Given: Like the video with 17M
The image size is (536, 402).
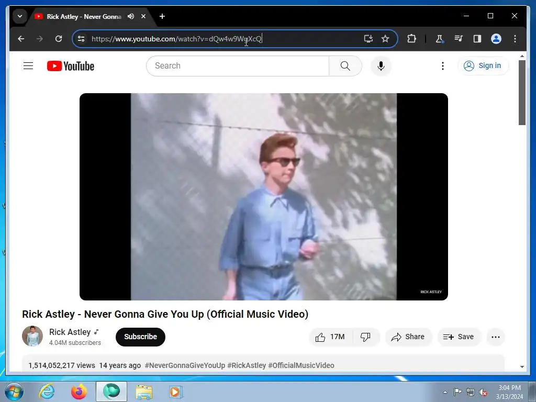Looking at the screenshot, I should [x=331, y=337].
